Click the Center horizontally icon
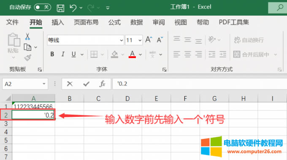 click(188, 54)
